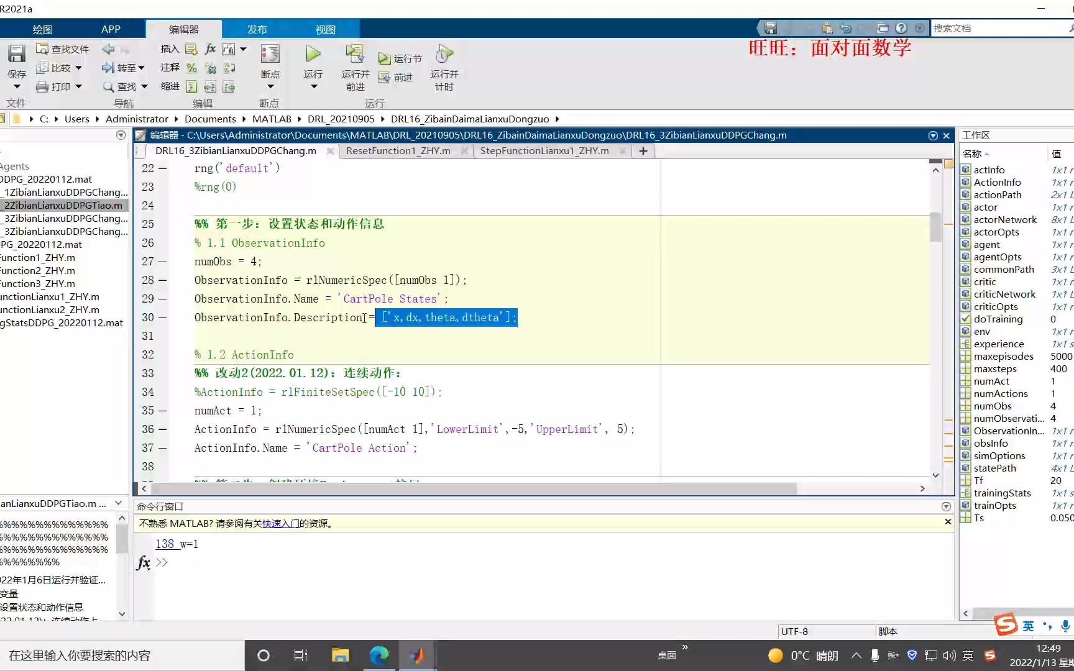Switch to the 绘图 (Plots) ribbon tab
Image resolution: width=1074 pixels, height=671 pixels.
pyautogui.click(x=42, y=29)
